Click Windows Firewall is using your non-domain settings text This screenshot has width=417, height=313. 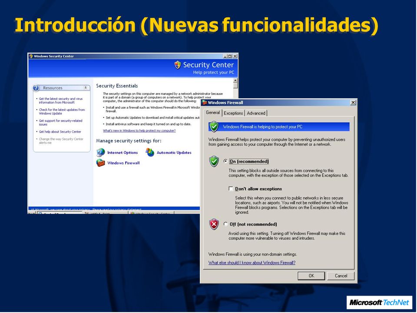pos(253,254)
